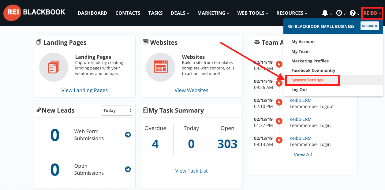Image resolution: width=385 pixels, height=190 pixels.
Task: Click the lightning icon for 02/14/19 09:26 AM activity
Action: 279,83
